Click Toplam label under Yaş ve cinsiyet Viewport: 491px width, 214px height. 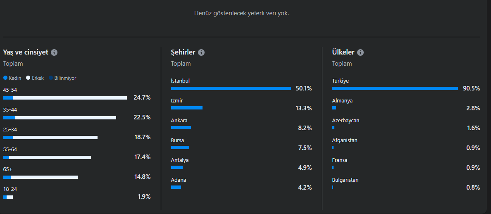pyautogui.click(x=13, y=64)
